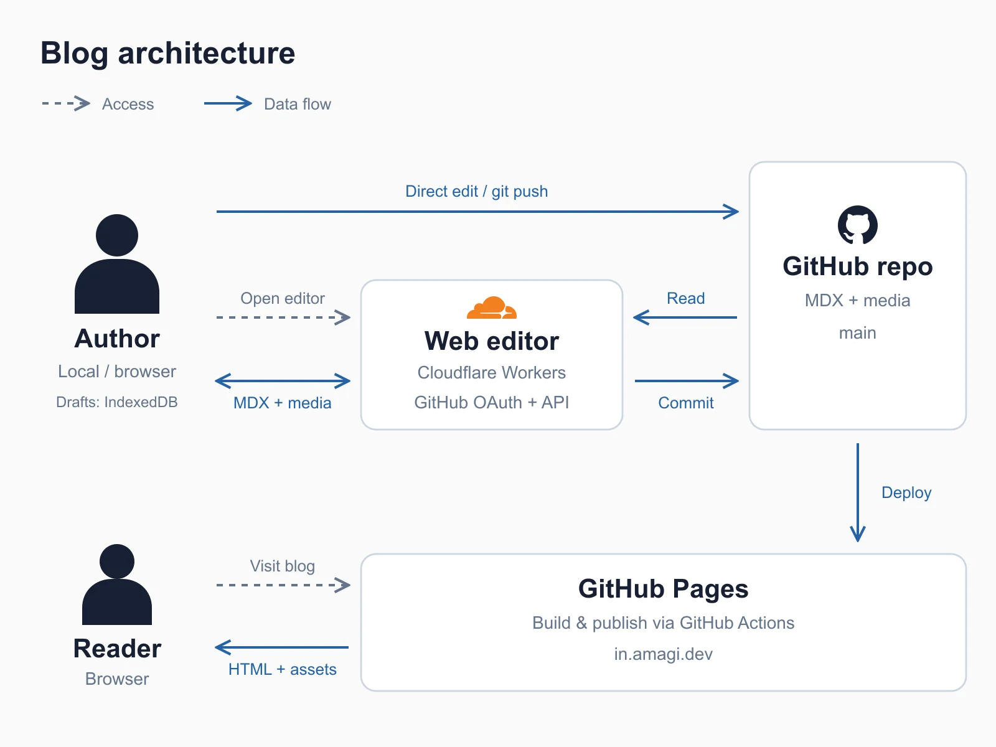
Task: Click the 'Commit' label
Action: click(686, 403)
